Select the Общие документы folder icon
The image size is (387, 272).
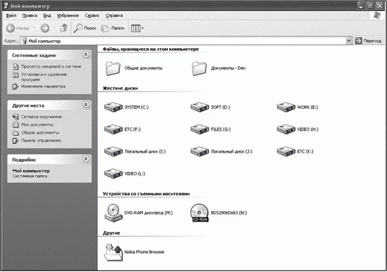click(x=113, y=68)
